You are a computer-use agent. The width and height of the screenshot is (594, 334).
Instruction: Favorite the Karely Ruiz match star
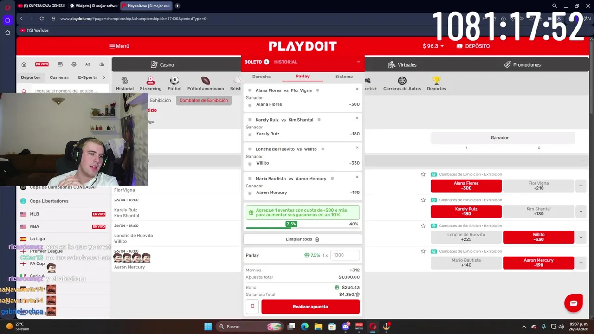point(423,200)
